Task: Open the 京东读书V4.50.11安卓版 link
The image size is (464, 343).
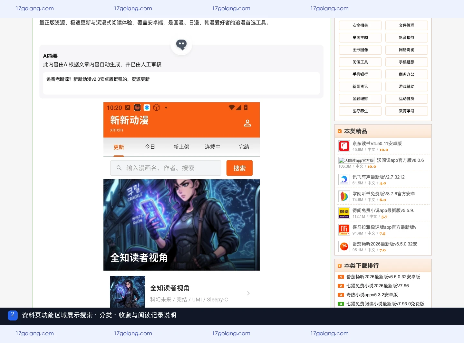Action: tap(377, 144)
